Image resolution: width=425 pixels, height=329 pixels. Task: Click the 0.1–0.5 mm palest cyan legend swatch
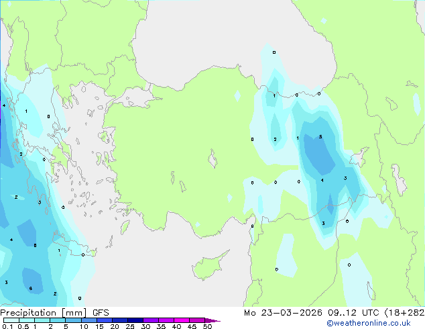(11, 320)
